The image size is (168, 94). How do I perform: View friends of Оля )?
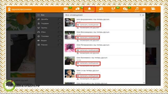coord(88,79)
